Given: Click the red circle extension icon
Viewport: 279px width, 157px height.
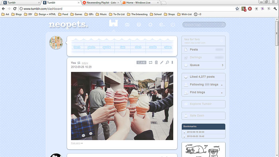Looking at the screenshot, I should tap(250, 9).
